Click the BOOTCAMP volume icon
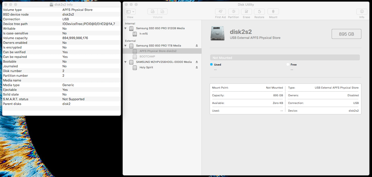The height and width of the screenshot is (177, 372). tap(135, 57)
